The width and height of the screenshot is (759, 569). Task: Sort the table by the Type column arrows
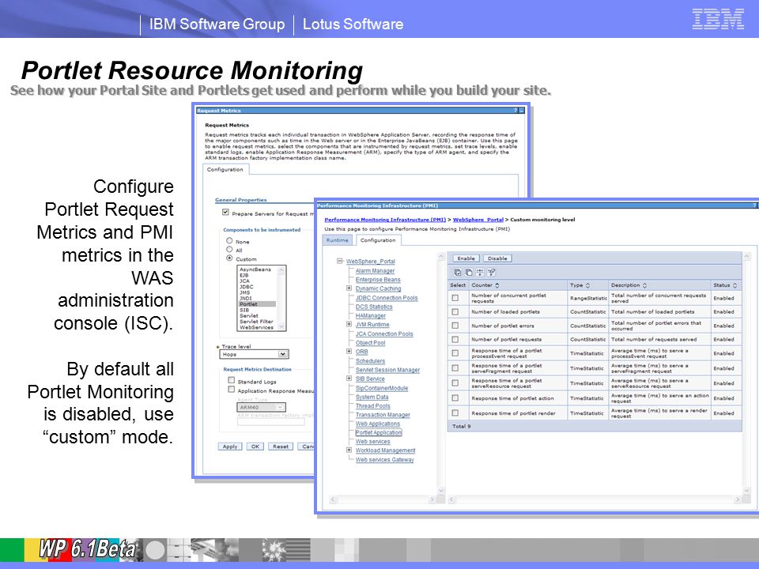pos(587,285)
